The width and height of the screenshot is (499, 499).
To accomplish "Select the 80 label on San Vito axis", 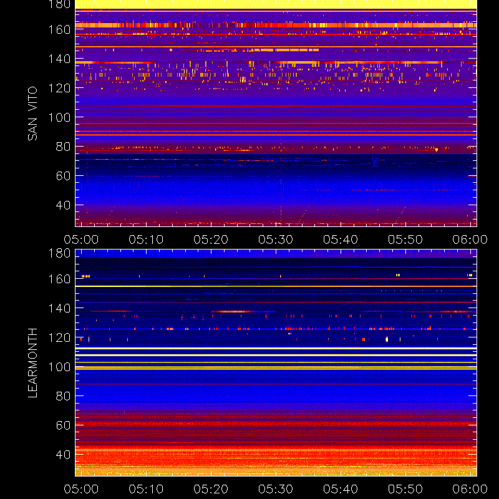I will coord(63,147).
